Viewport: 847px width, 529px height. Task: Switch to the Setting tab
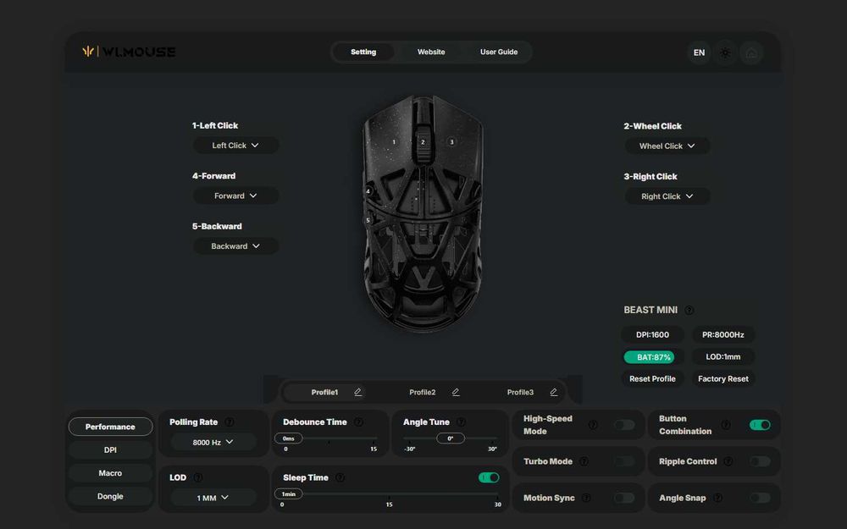(x=363, y=52)
